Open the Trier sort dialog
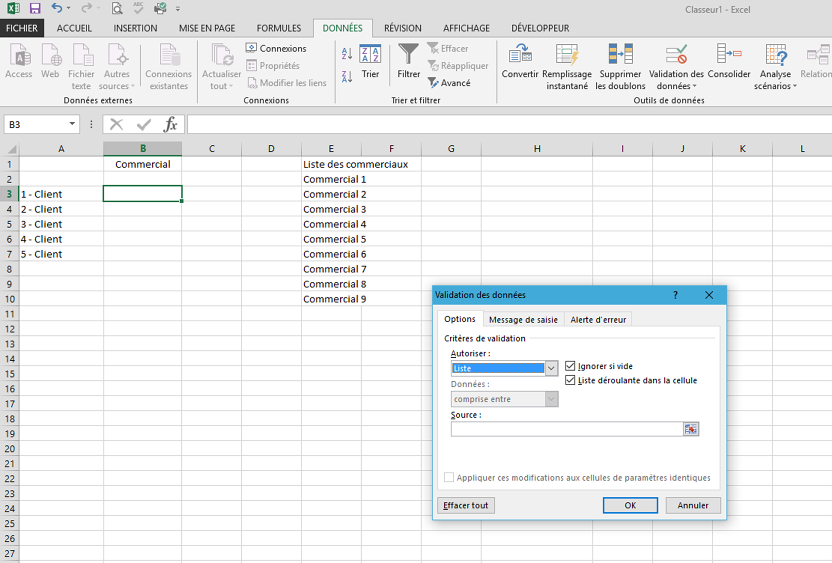This screenshot has height=563, width=832. [370, 61]
